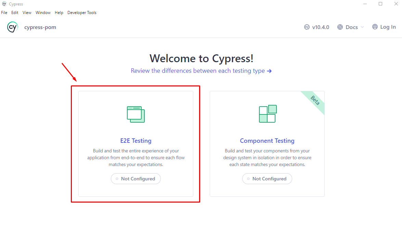Click the globe icon beside Docs
This screenshot has height=247, width=402.
pyautogui.click(x=340, y=27)
